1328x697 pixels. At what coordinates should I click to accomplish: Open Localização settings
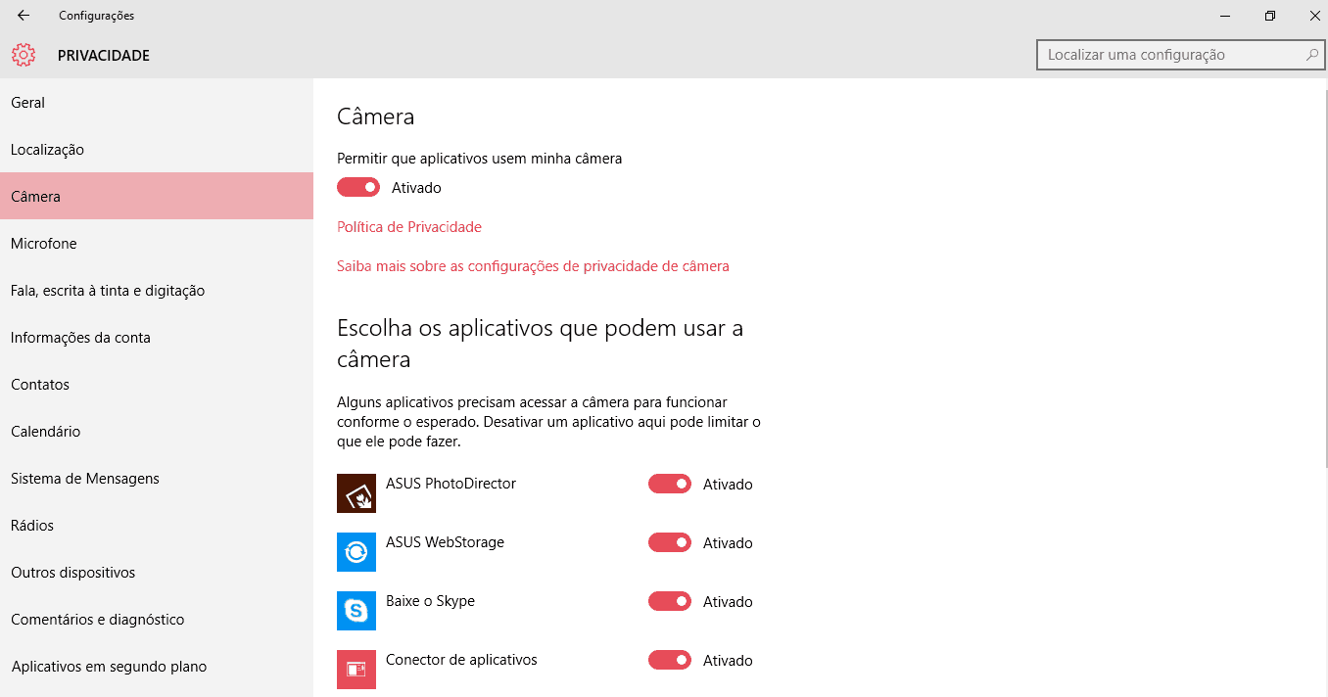157,150
